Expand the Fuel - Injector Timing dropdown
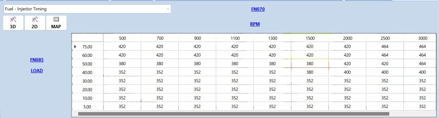This screenshot has width=439, height=118. [x=168, y=9]
